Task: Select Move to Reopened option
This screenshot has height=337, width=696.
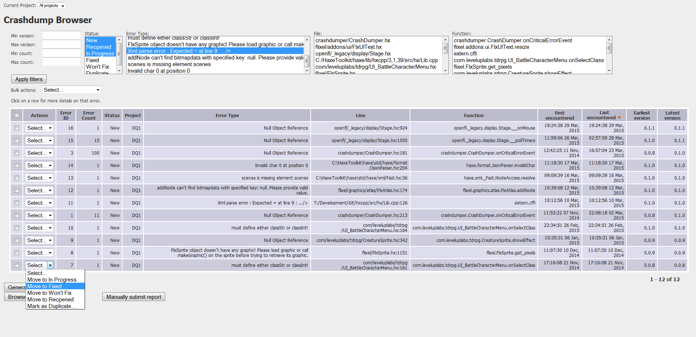Action: pyautogui.click(x=55, y=300)
